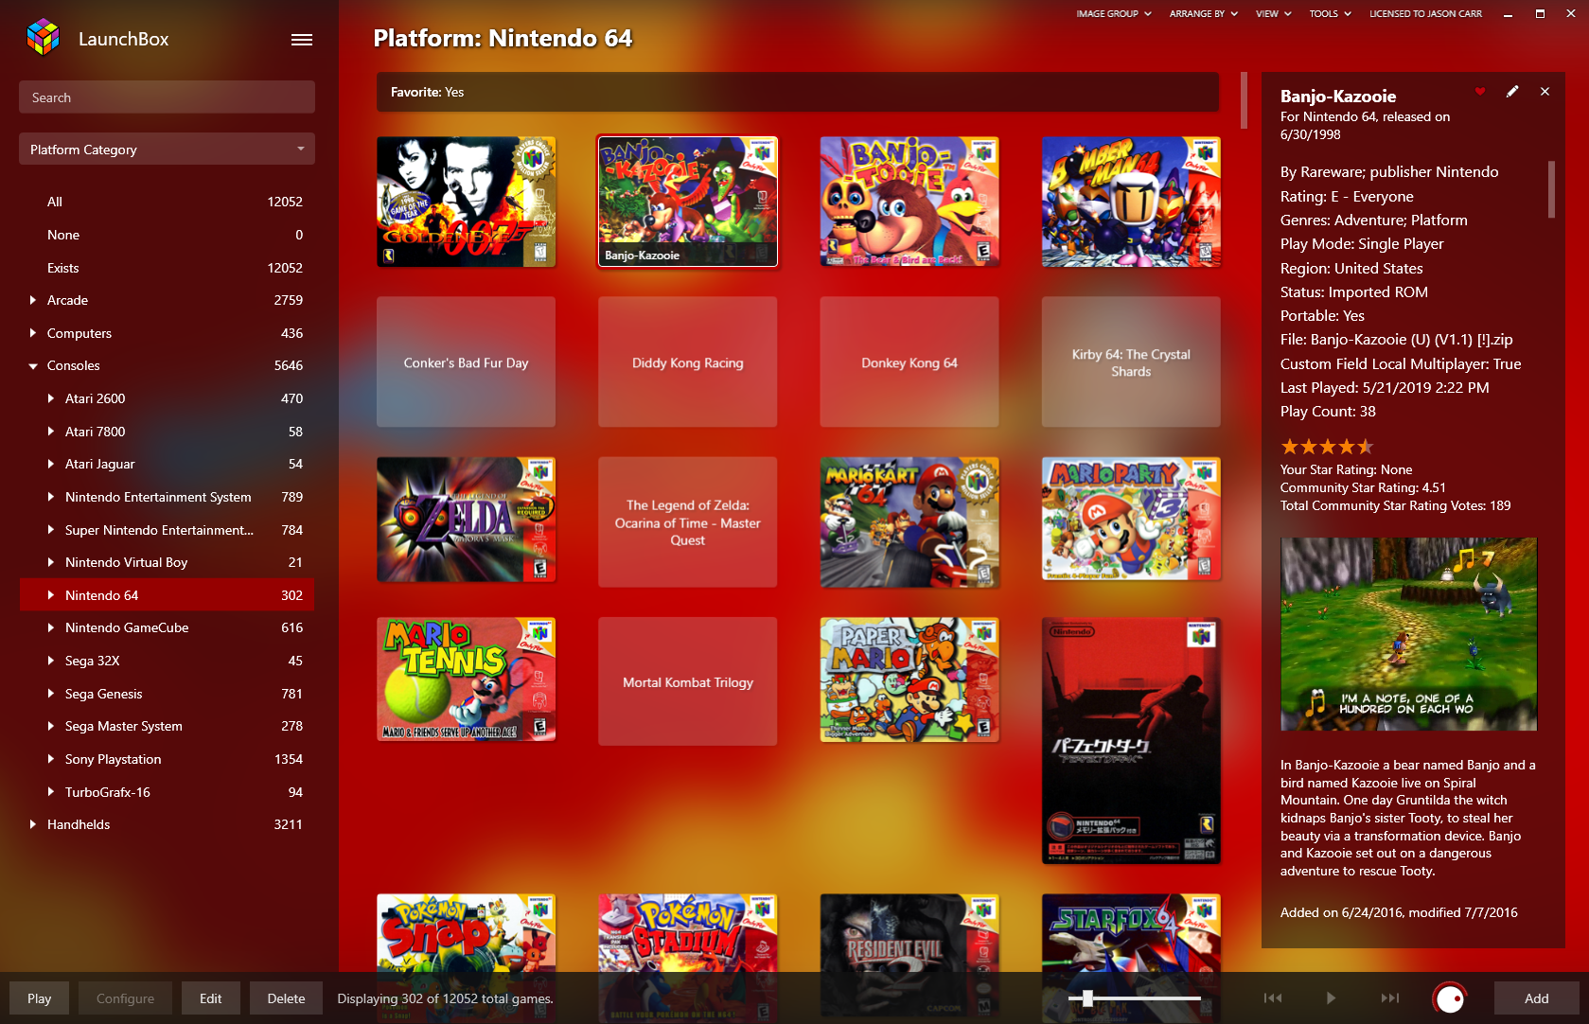The image size is (1589, 1024).
Task: Click the game grid vertical scrollbar
Action: click(x=1244, y=100)
